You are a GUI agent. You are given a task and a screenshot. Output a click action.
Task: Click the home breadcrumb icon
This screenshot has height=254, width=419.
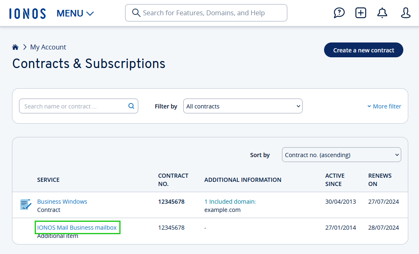click(x=15, y=47)
